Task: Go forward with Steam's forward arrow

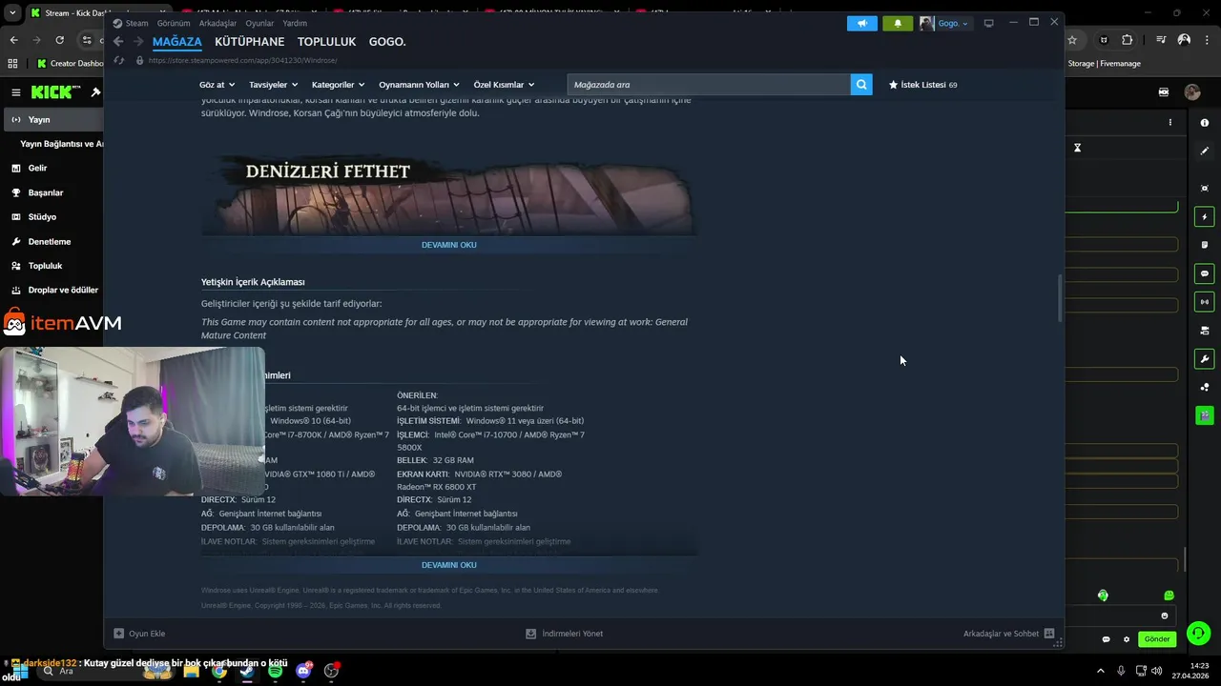Action: pyautogui.click(x=138, y=42)
